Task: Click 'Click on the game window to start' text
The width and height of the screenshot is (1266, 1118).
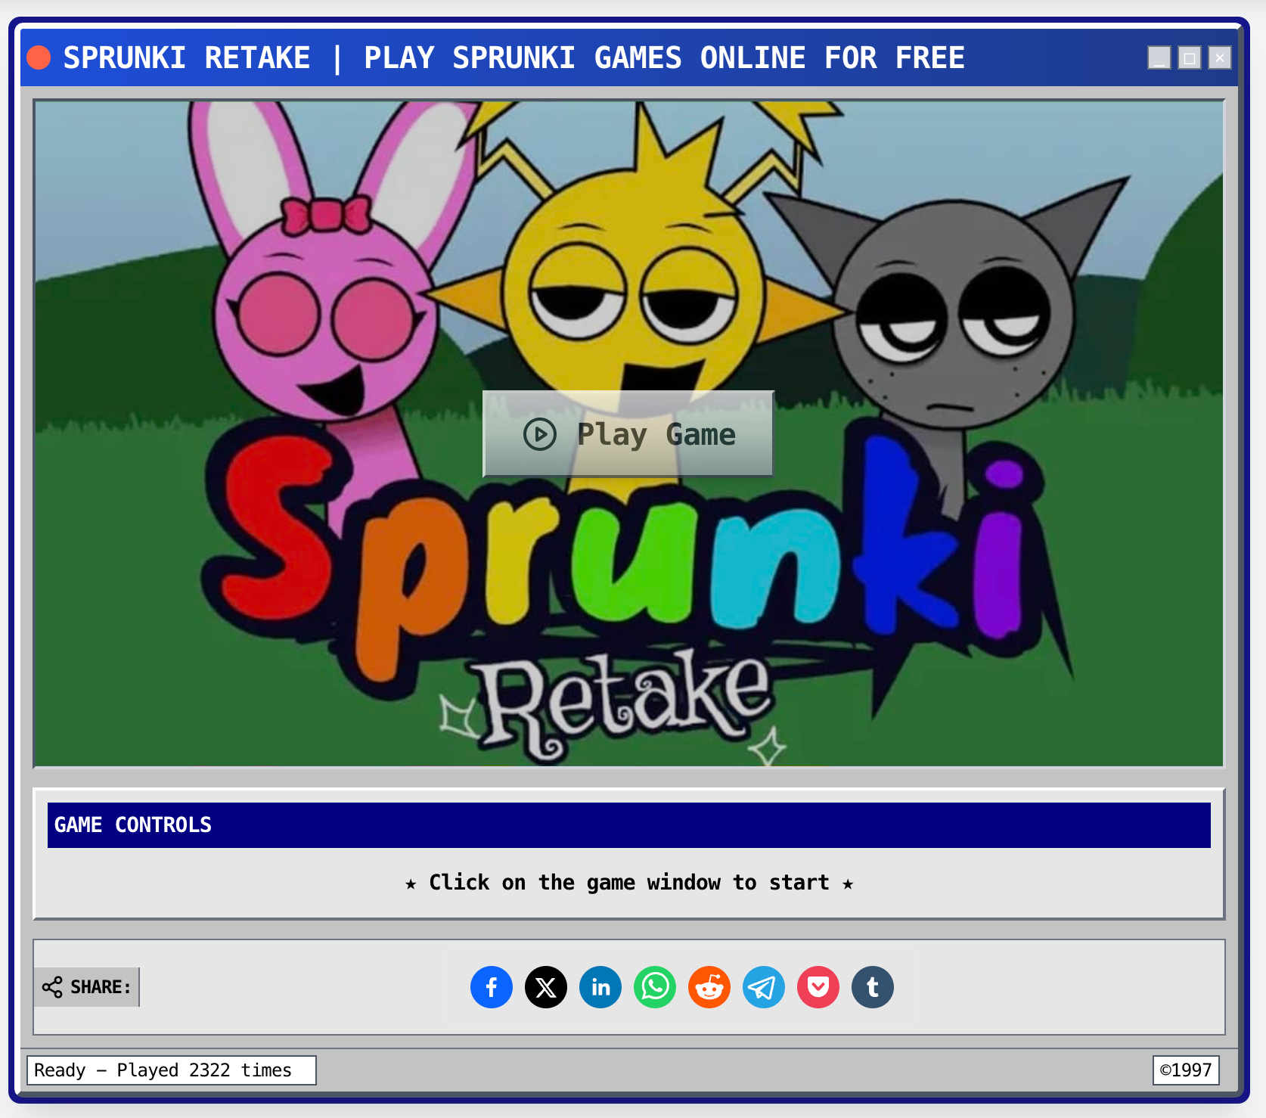Action: click(629, 883)
